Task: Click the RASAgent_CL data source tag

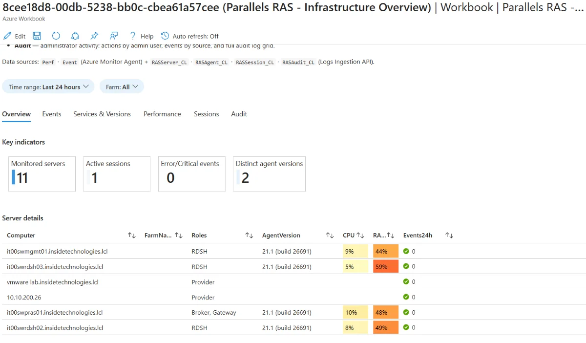Action: click(211, 63)
